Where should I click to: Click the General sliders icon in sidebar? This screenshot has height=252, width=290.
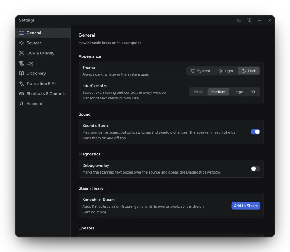coord(21,33)
